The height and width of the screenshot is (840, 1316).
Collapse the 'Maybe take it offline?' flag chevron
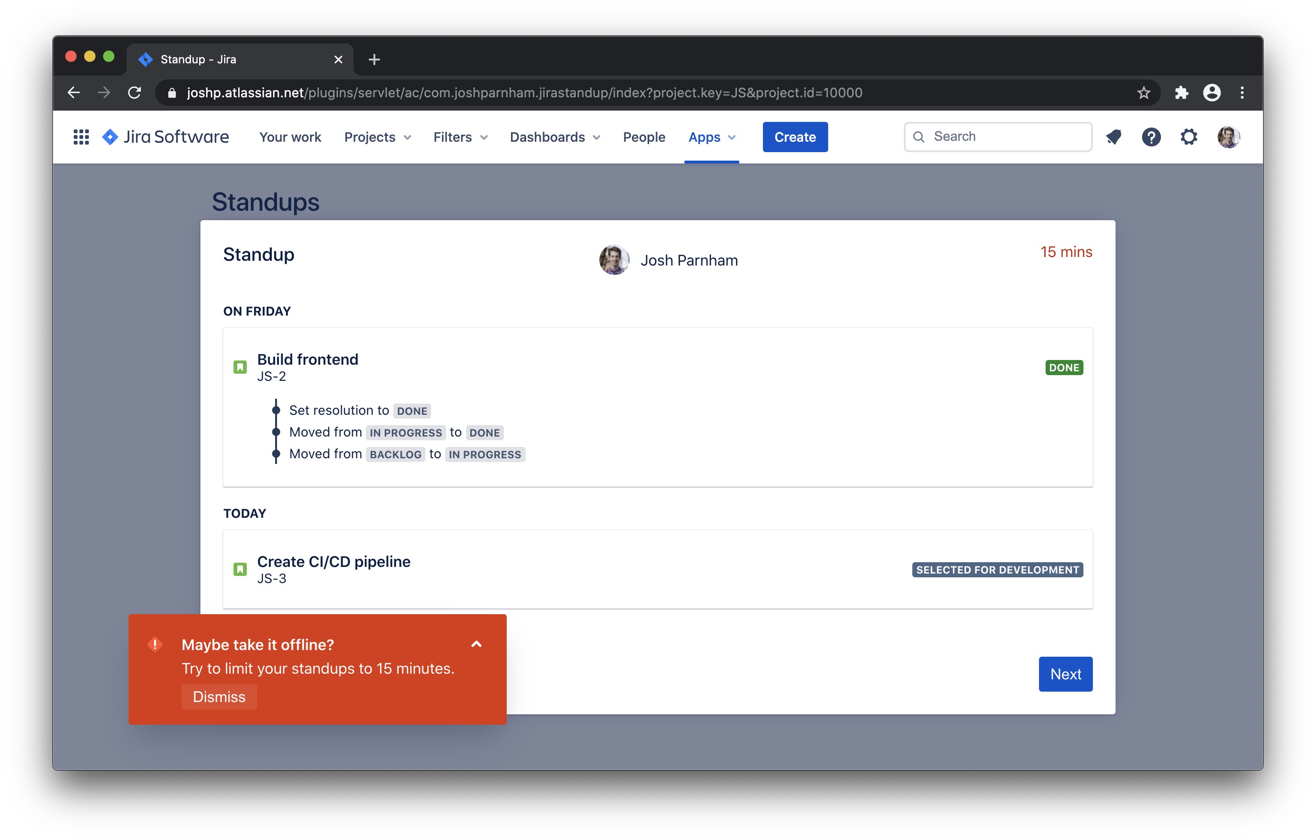click(476, 644)
